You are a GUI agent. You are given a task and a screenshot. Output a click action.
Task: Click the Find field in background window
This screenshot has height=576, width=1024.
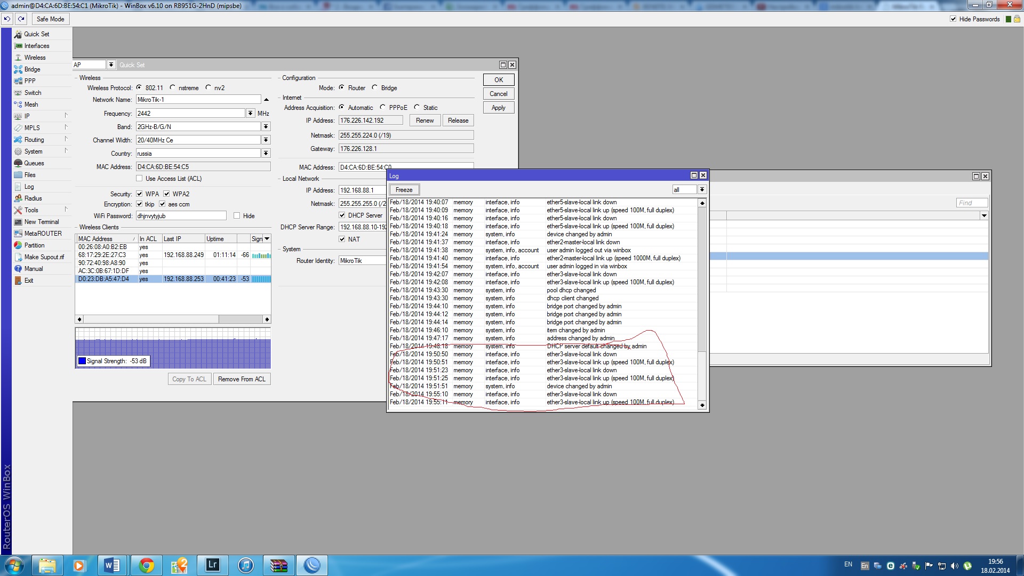pyautogui.click(x=972, y=203)
